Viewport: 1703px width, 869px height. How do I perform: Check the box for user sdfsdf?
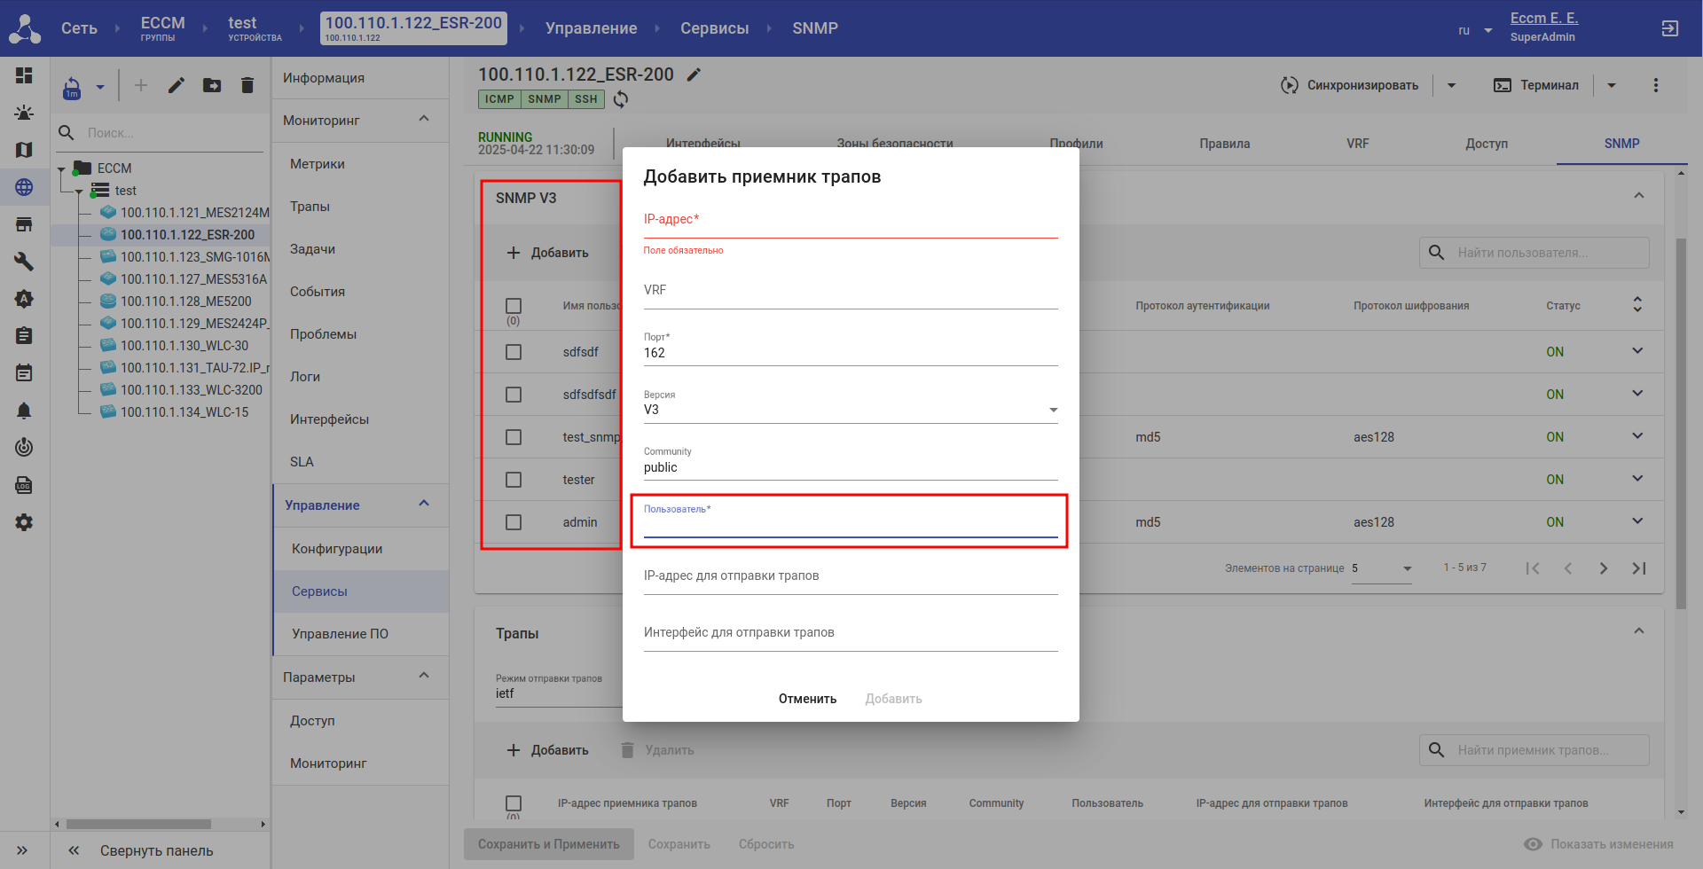514,352
